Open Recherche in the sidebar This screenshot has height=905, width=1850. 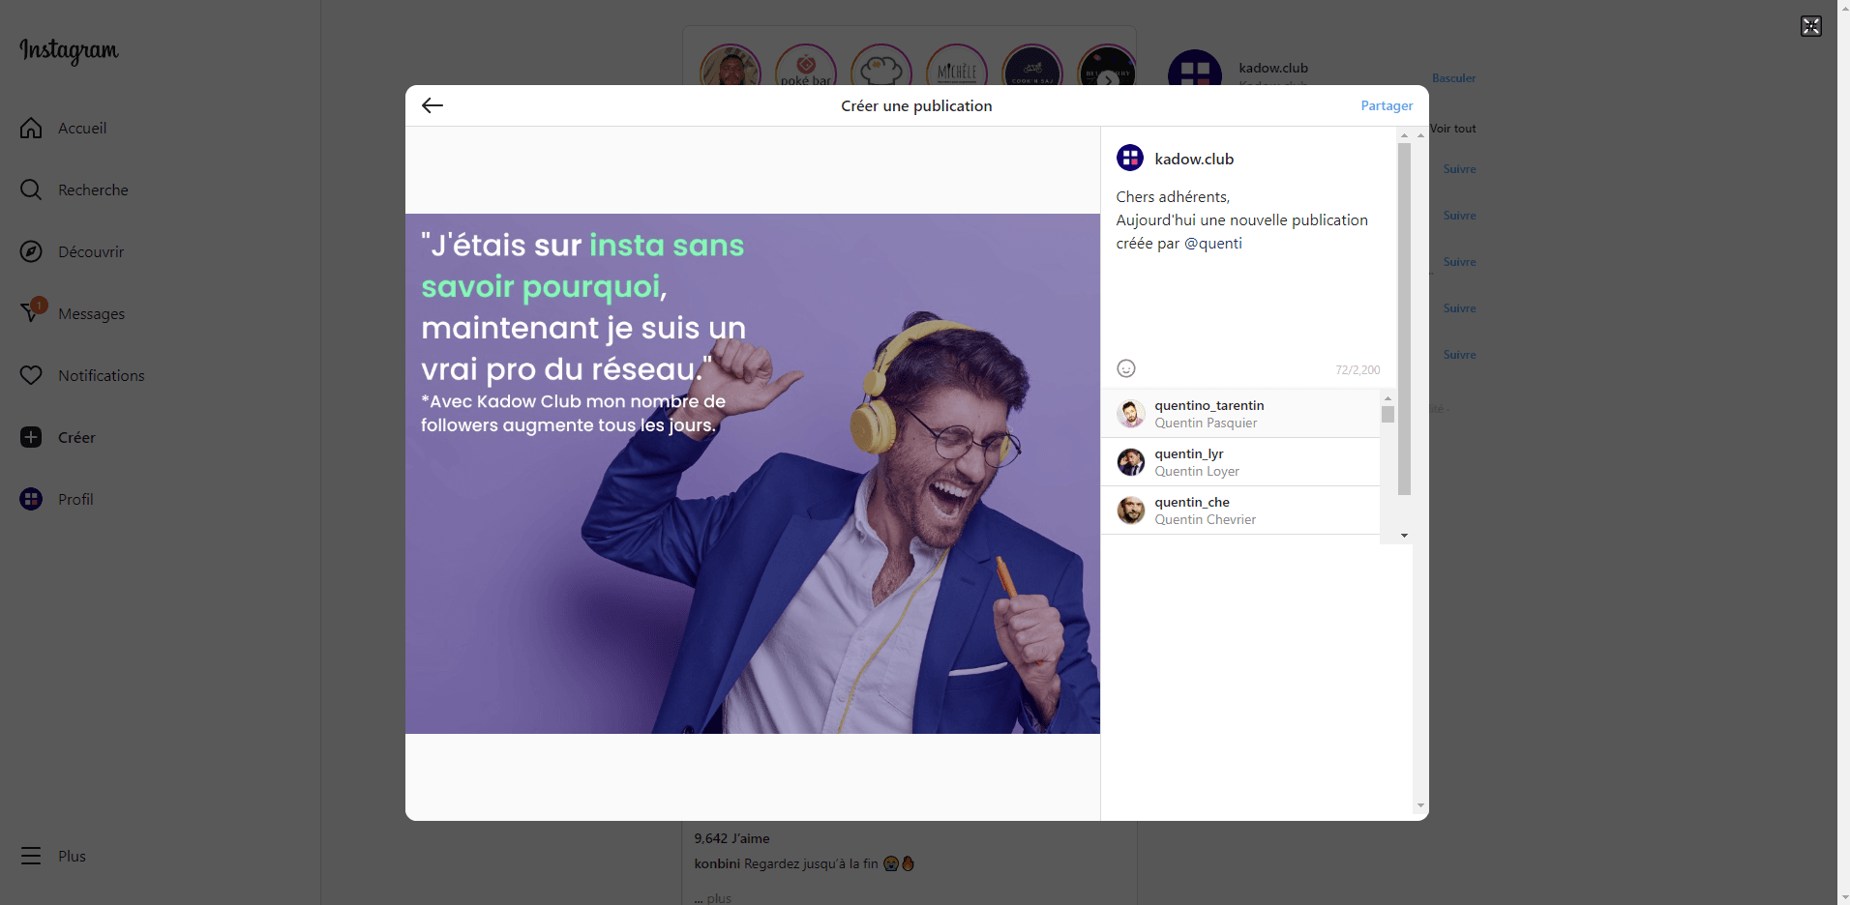pos(75,190)
